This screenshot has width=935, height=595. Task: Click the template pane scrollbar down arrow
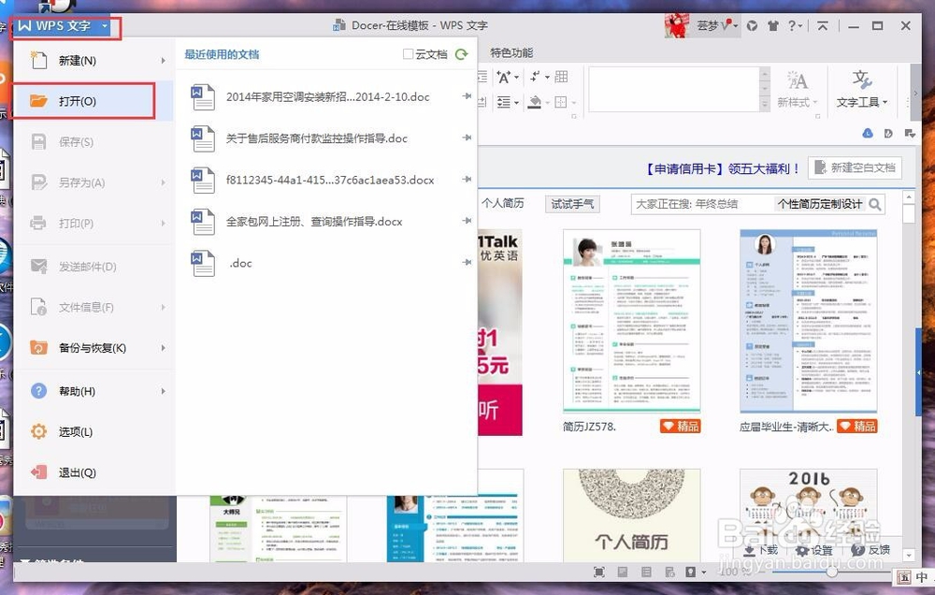coord(908,555)
